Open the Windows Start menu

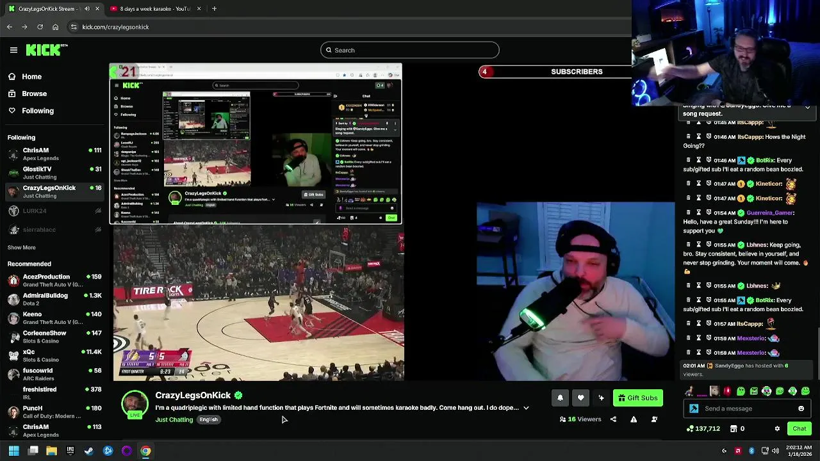tap(13, 451)
